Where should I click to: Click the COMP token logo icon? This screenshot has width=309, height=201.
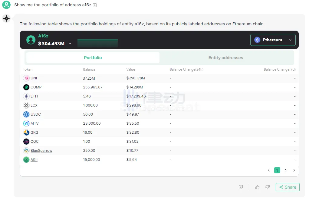coord(26,87)
